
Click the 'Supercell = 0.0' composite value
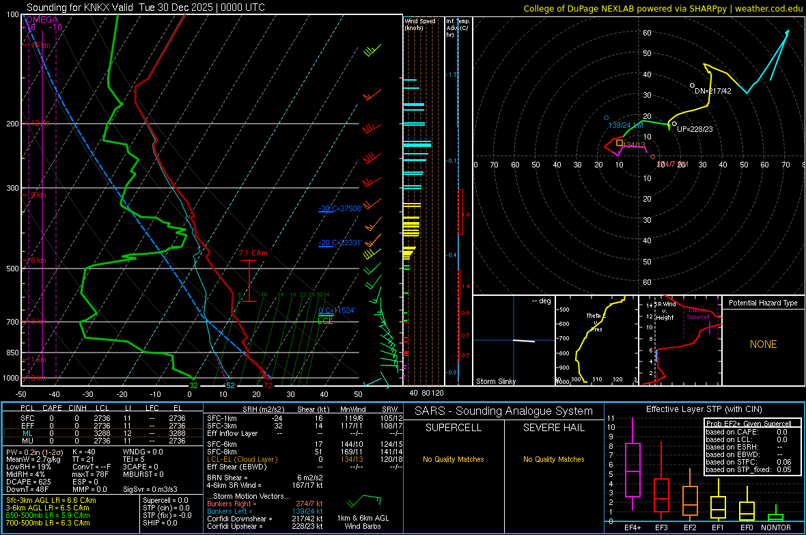[x=165, y=500]
